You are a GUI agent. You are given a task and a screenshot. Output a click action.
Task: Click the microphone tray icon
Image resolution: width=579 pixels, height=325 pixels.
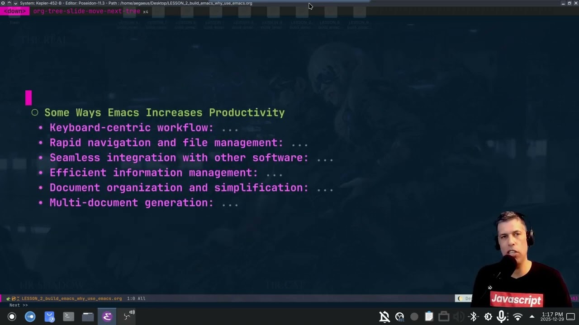tap(502, 316)
